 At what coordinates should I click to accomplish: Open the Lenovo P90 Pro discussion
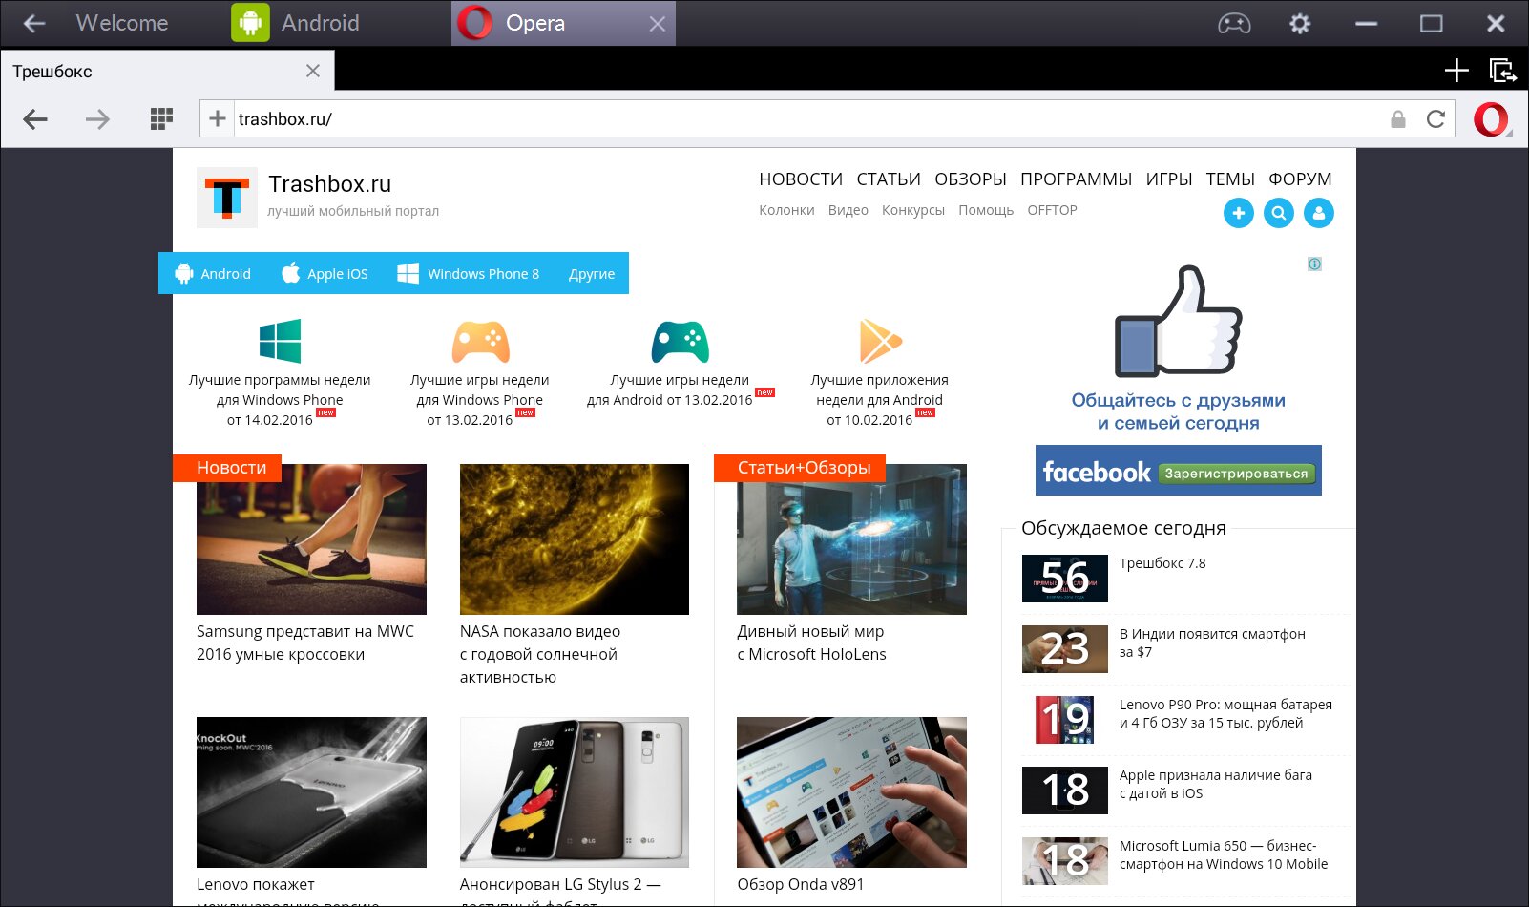(1225, 713)
